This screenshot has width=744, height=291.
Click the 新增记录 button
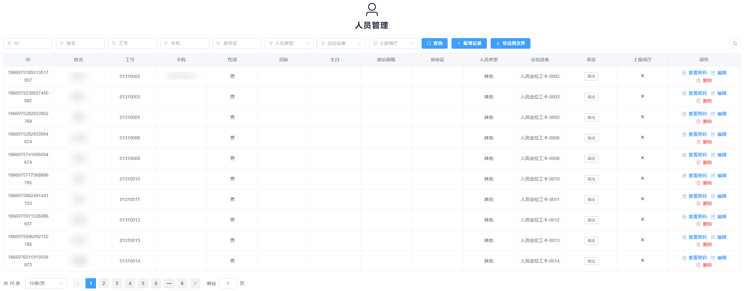click(469, 43)
